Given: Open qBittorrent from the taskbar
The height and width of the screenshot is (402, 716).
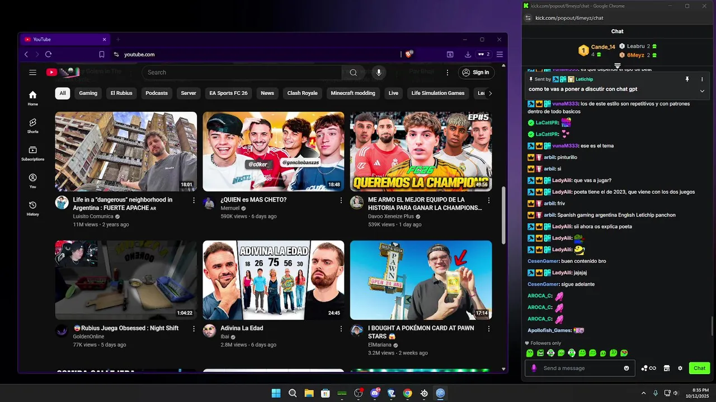Looking at the screenshot, I should pos(440,393).
